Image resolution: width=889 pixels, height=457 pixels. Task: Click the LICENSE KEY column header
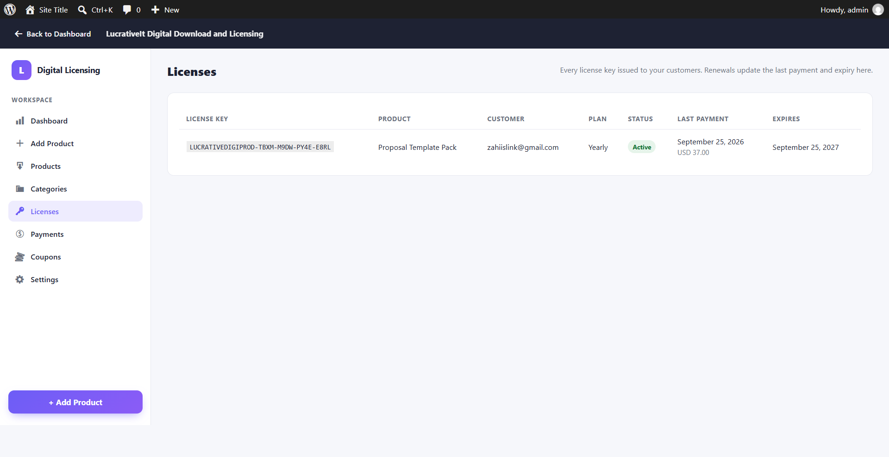(207, 119)
